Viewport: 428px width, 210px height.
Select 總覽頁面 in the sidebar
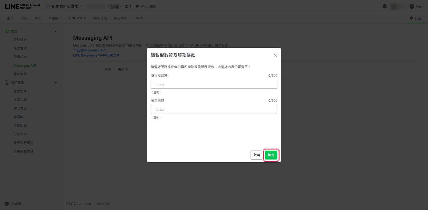[20, 91]
